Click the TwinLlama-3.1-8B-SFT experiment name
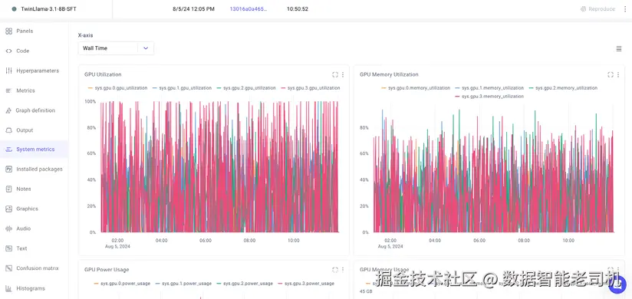632x299 pixels. [x=48, y=9]
